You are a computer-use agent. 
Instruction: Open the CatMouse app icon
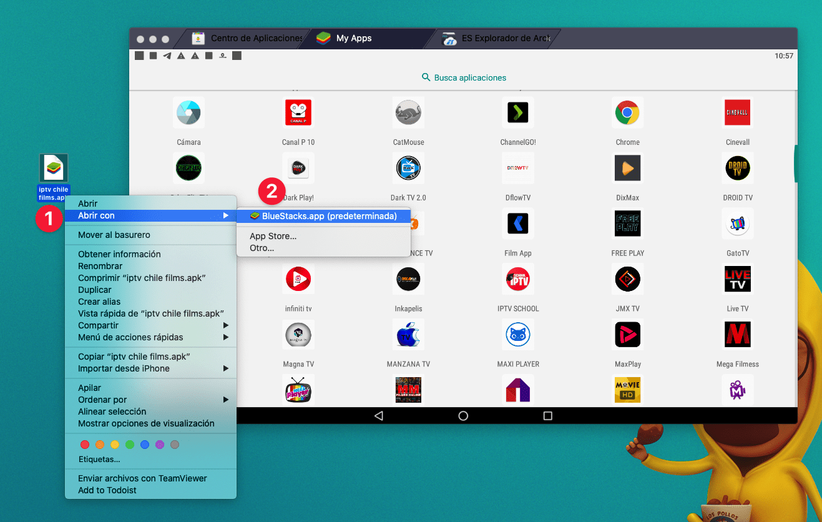pyautogui.click(x=408, y=113)
